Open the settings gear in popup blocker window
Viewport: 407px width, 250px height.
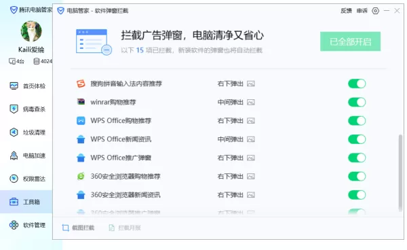pos(375,11)
